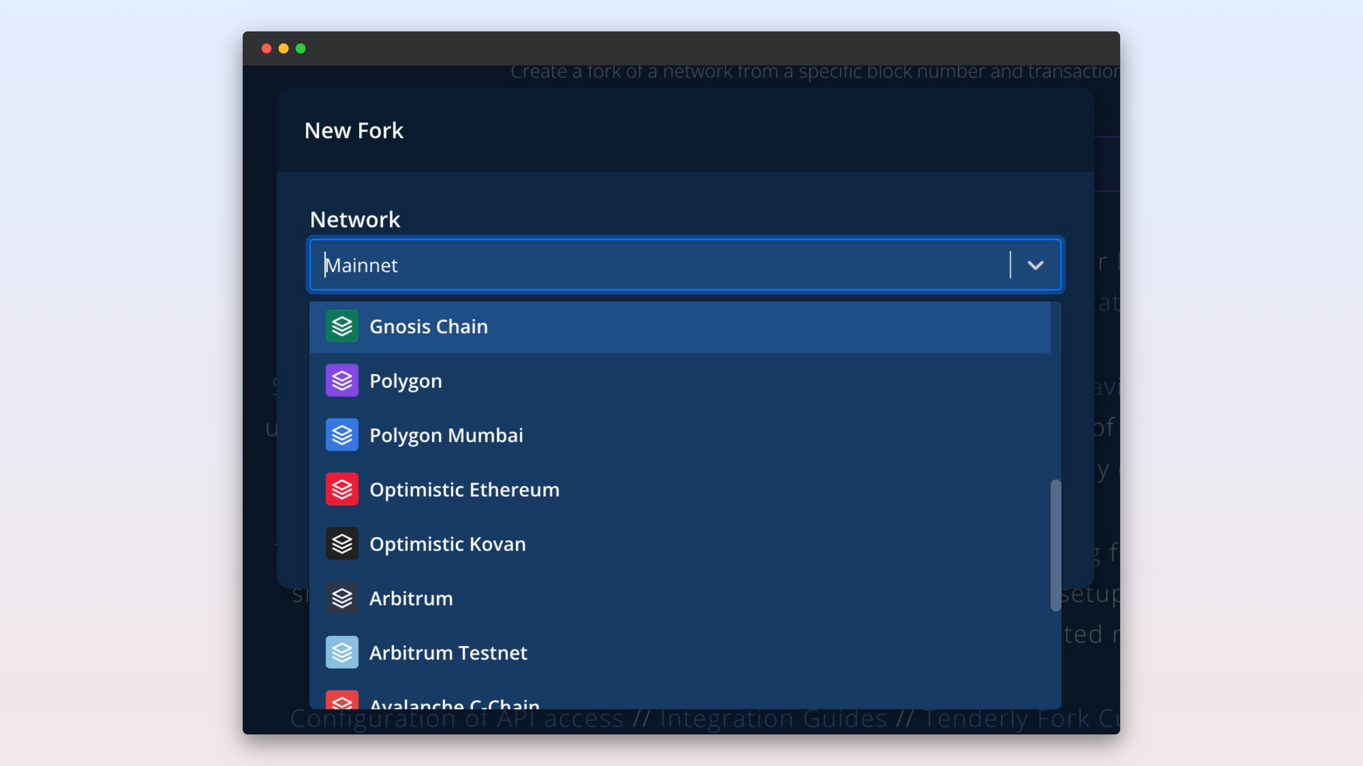Viewport: 1363px width, 766px height.
Task: Pick Arbitrum Testnet from the list
Action: coord(448,653)
